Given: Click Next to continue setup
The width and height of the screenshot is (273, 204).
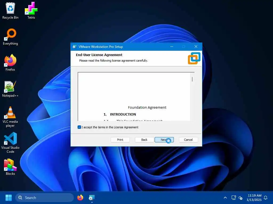Looking at the screenshot, I should [x=164, y=140].
